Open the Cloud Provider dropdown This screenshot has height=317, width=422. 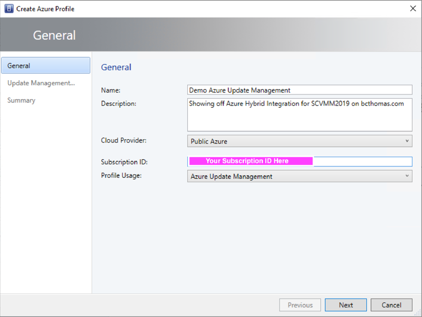point(300,141)
